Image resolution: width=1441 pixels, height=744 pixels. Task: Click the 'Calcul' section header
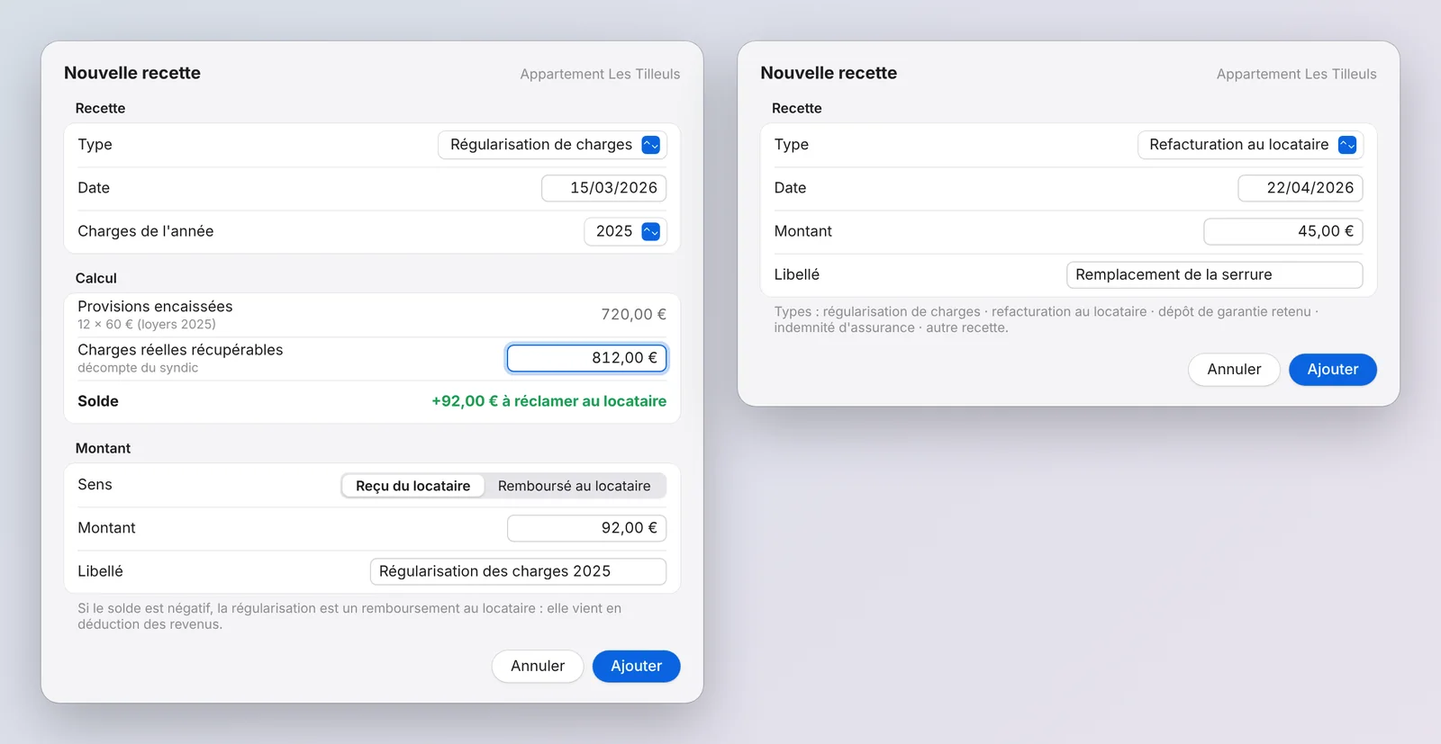pyautogui.click(x=96, y=278)
